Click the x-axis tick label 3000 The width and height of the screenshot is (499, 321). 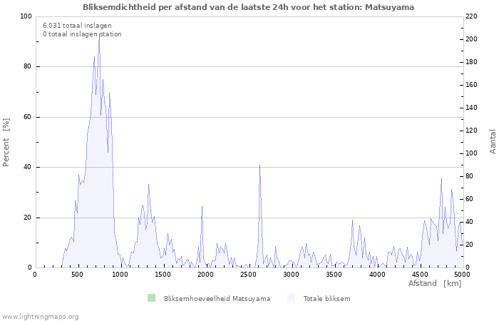291,274
